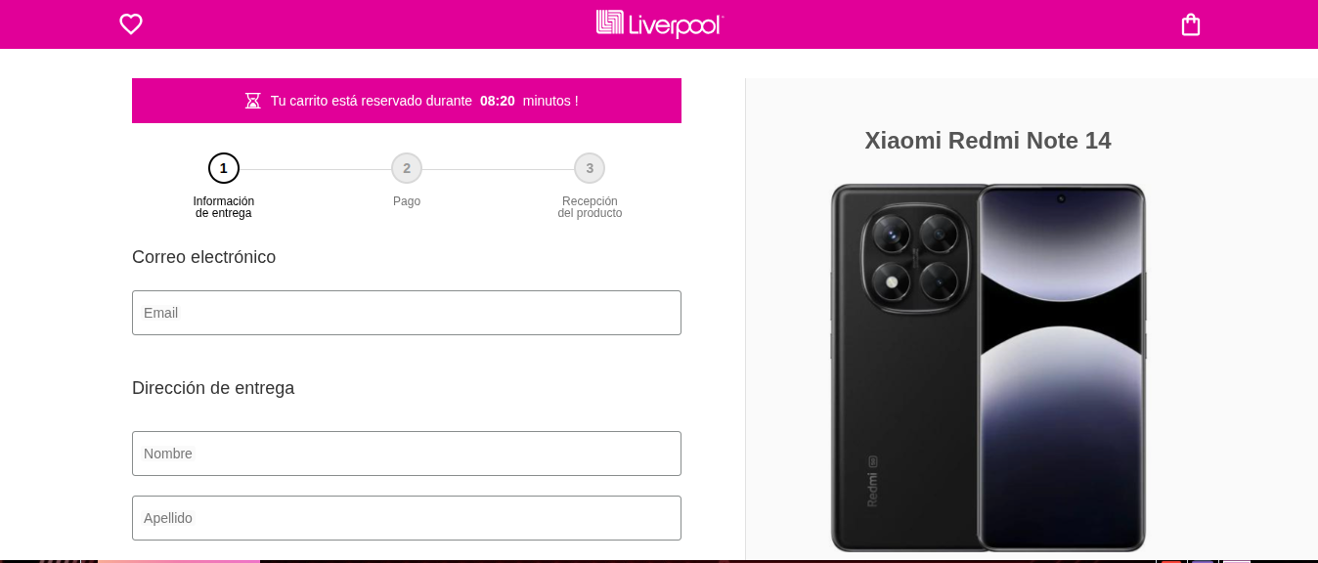
Task: Open the wishlist heart icon
Action: coord(131,24)
